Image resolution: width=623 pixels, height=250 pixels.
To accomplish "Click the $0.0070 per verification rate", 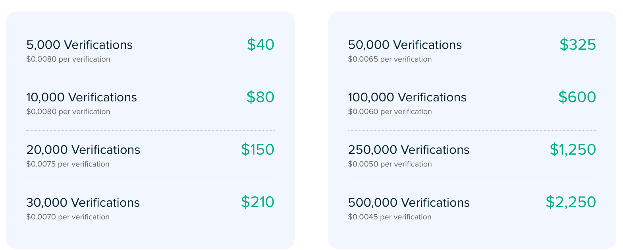I will (x=68, y=217).
